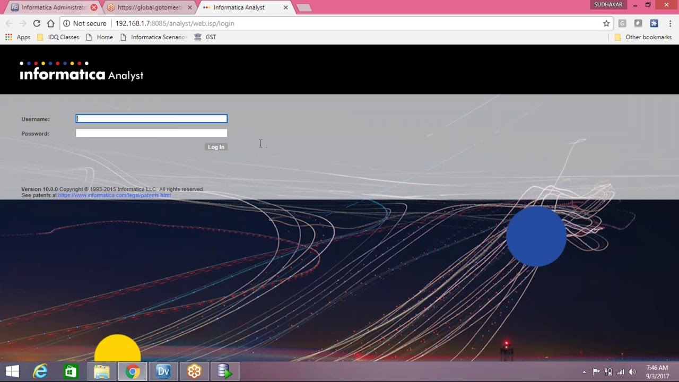
Task: Open the database taskbar app with green arrow
Action: [225, 371]
